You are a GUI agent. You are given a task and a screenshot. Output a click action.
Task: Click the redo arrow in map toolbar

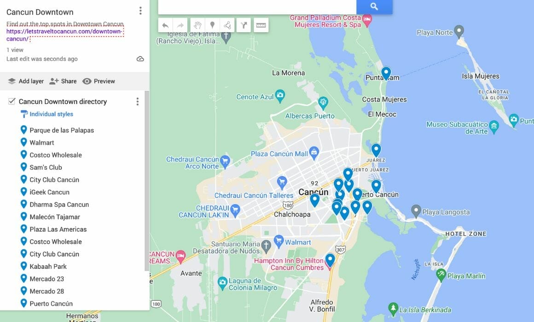(180, 25)
